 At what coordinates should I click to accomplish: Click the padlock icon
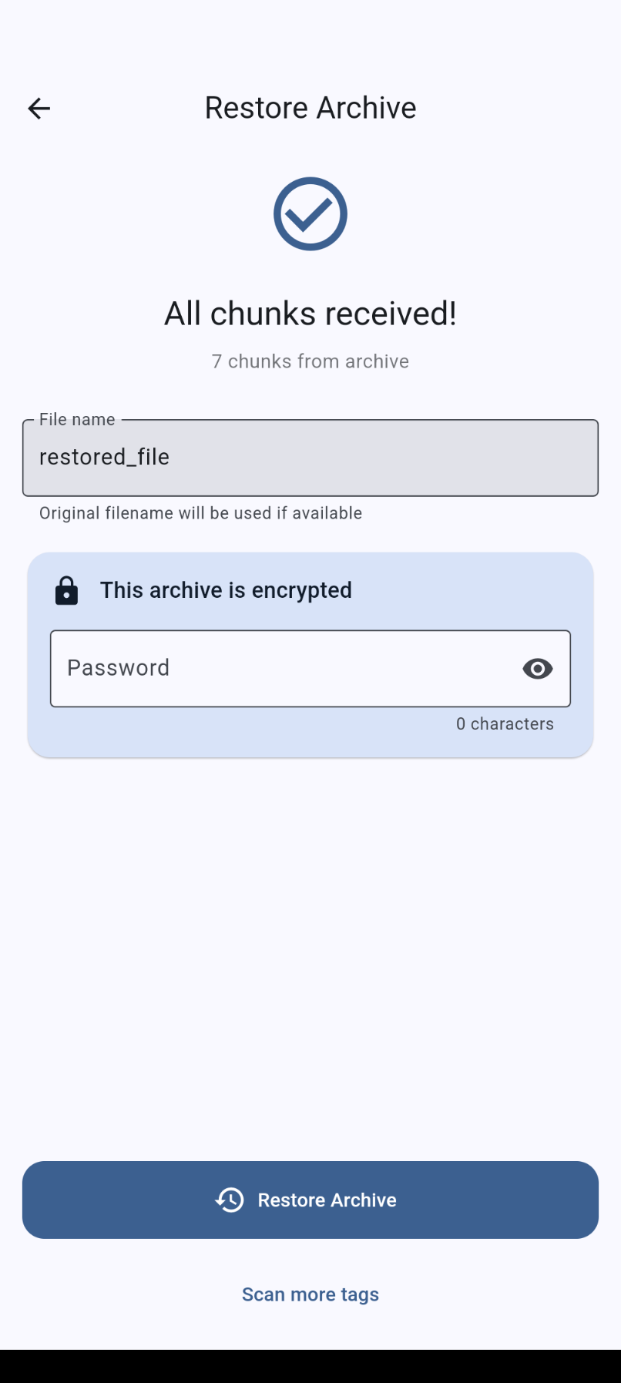[67, 591]
